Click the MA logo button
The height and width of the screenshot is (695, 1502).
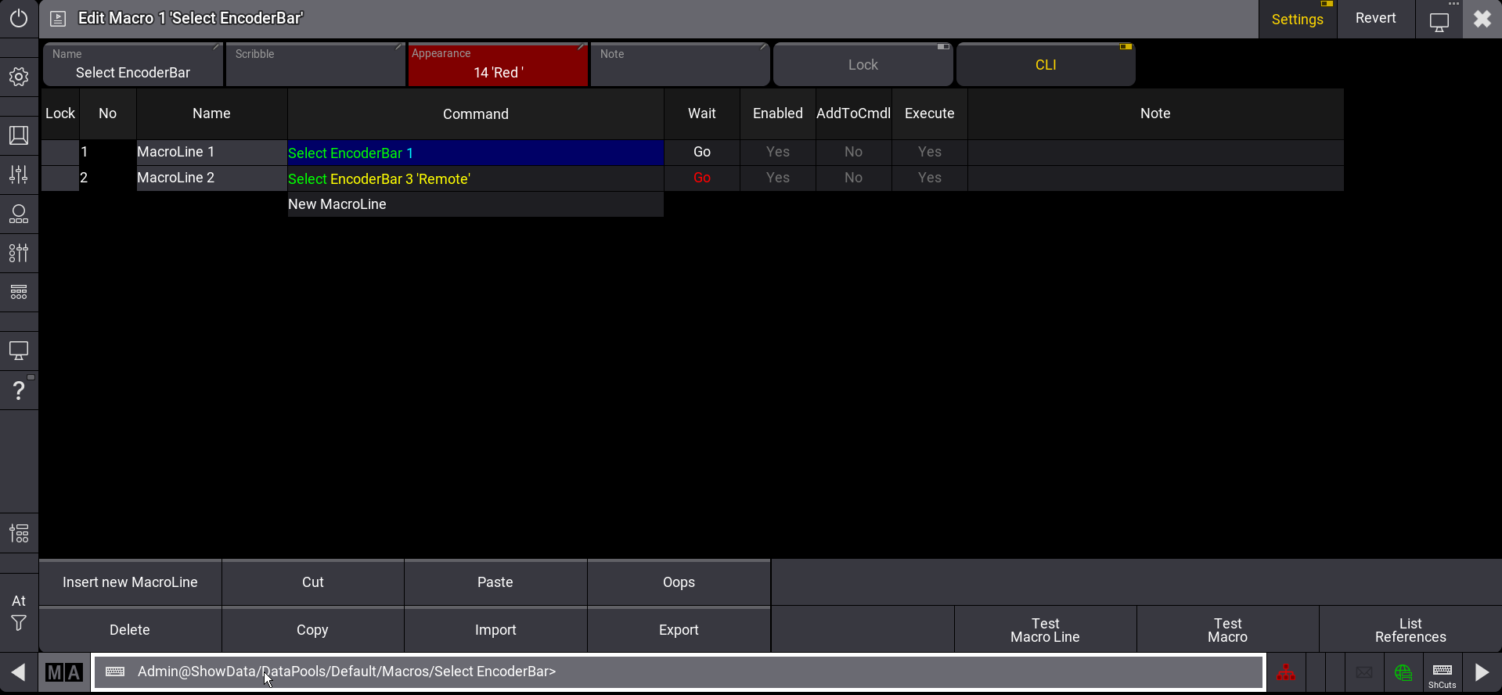pyautogui.click(x=63, y=672)
